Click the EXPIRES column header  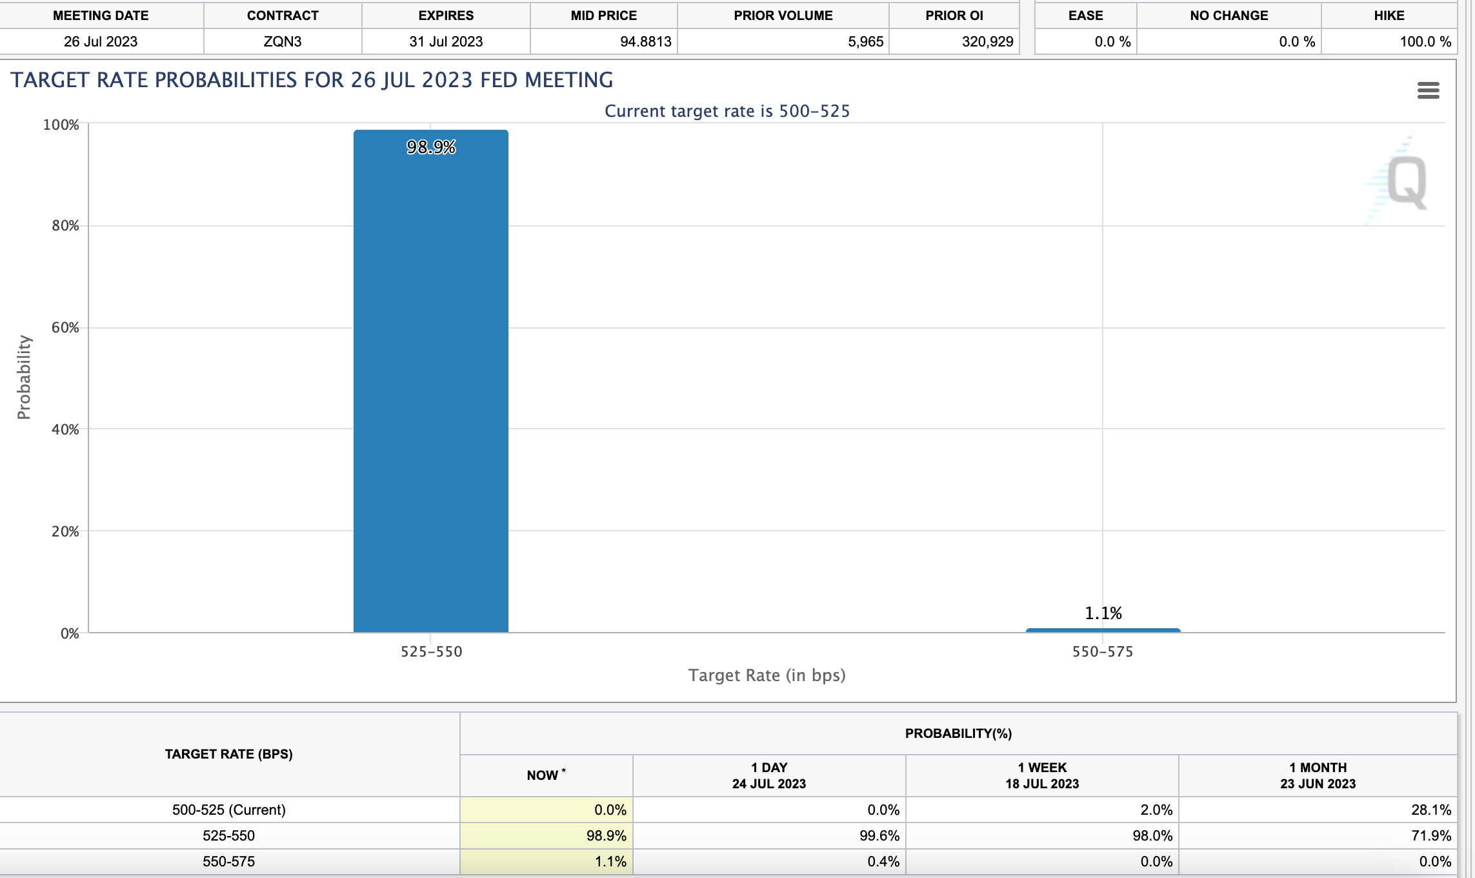pyautogui.click(x=445, y=15)
